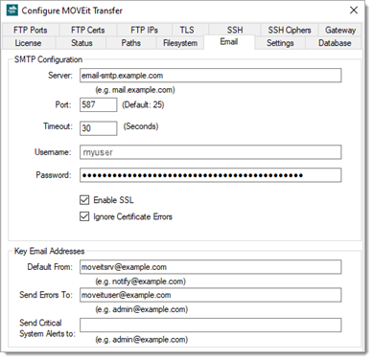Viewport: 373px width, 360px height.
Task: Switch to the Settings tab
Action: click(280, 43)
